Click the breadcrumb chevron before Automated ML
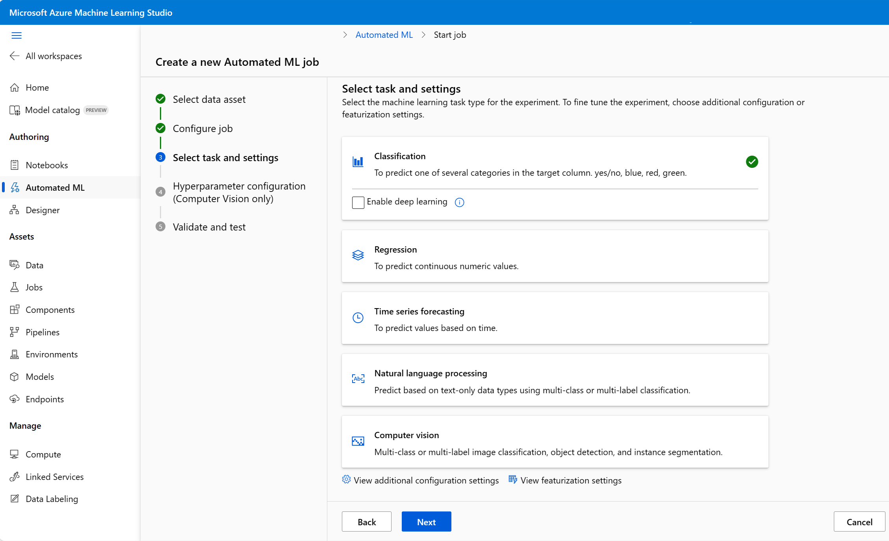 (345, 35)
